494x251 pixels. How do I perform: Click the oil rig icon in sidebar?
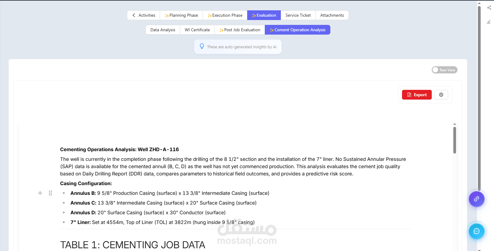click(489, 22)
